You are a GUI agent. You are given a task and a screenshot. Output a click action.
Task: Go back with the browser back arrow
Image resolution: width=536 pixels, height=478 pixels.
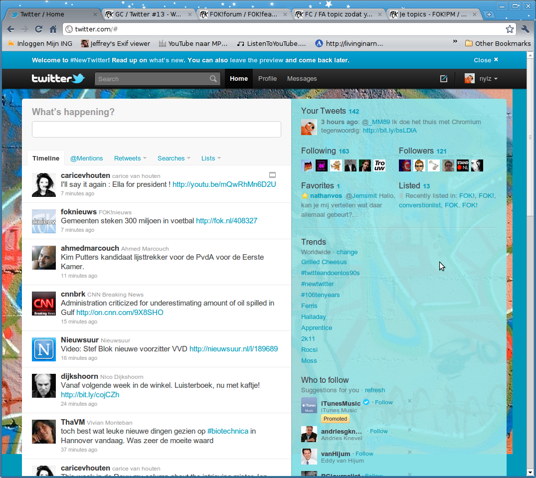(10, 29)
